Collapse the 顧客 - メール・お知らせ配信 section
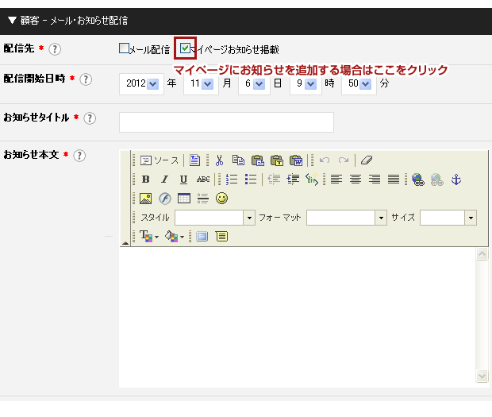The width and height of the screenshot is (492, 417). pyautogui.click(x=12, y=21)
